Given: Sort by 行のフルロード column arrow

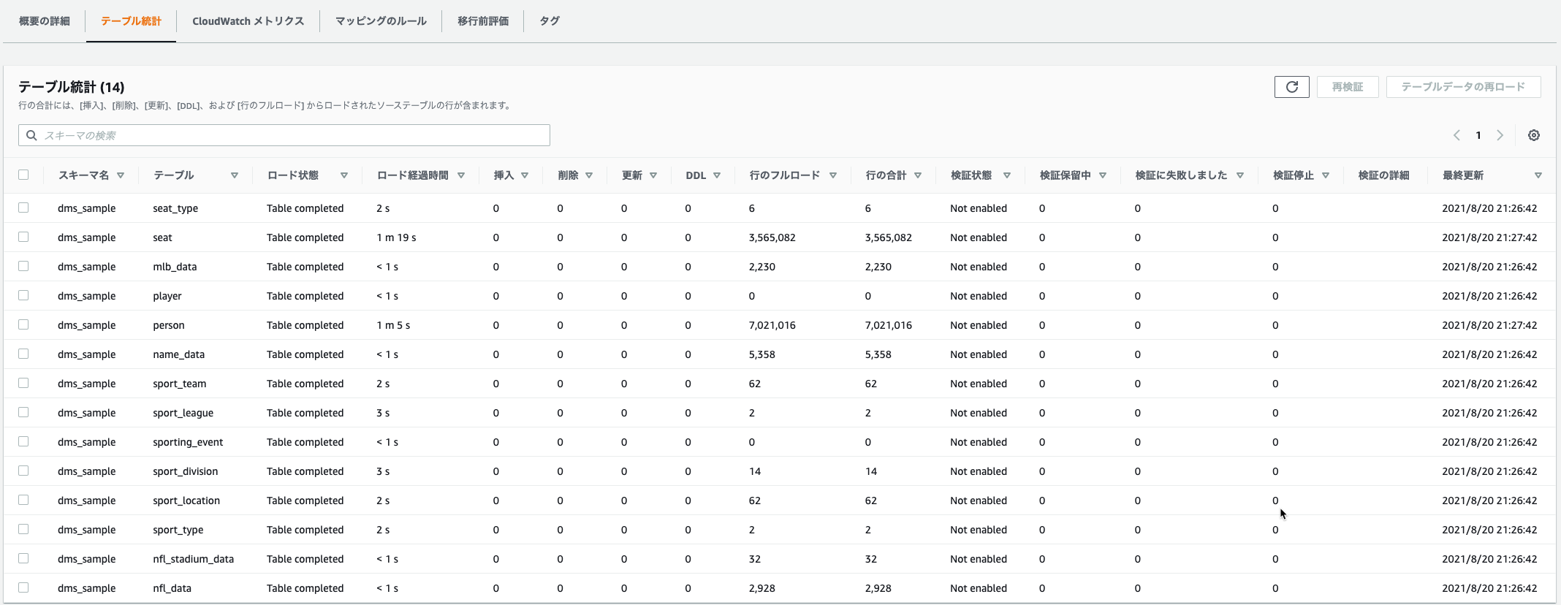Looking at the screenshot, I should 833,175.
